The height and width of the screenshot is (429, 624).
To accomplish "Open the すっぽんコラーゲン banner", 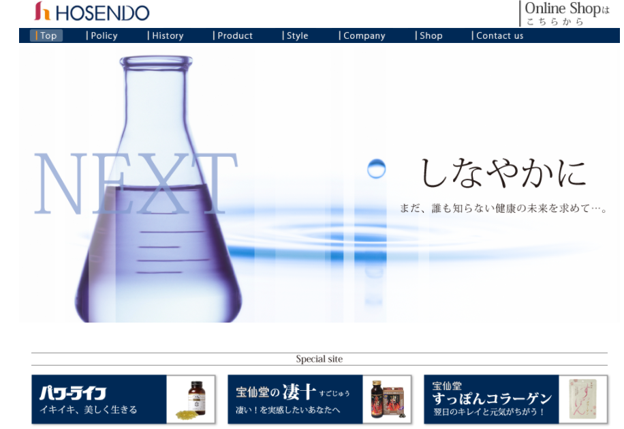I will tap(516, 399).
